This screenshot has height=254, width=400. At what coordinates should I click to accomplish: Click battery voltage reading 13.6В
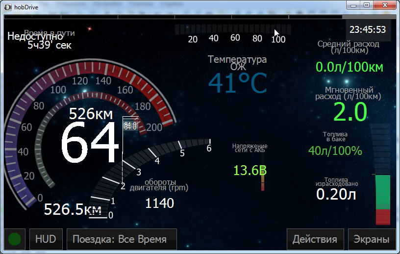[x=250, y=170]
